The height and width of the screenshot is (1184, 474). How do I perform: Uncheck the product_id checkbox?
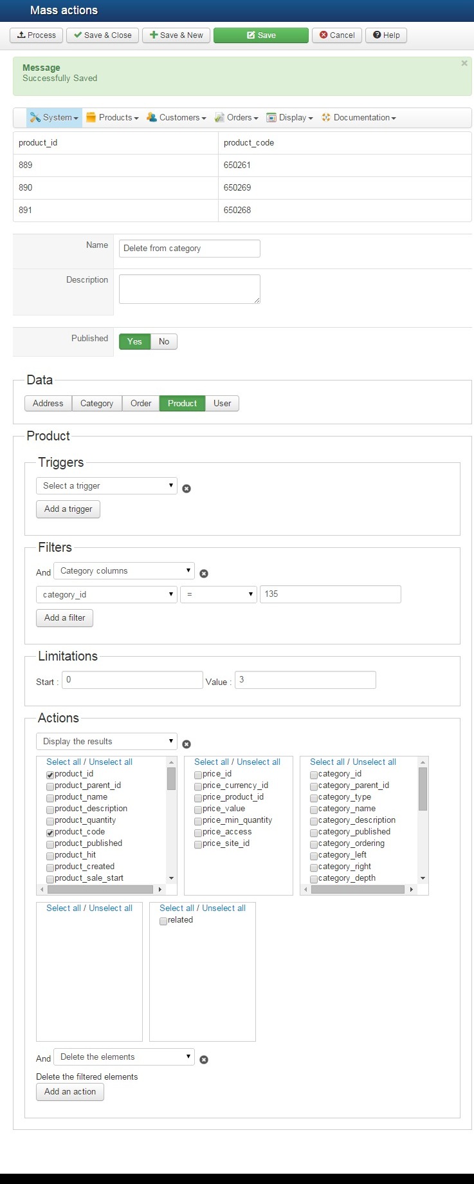[50, 775]
